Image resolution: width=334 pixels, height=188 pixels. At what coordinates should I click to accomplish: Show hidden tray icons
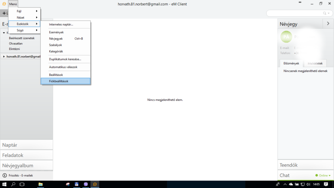[285, 184]
